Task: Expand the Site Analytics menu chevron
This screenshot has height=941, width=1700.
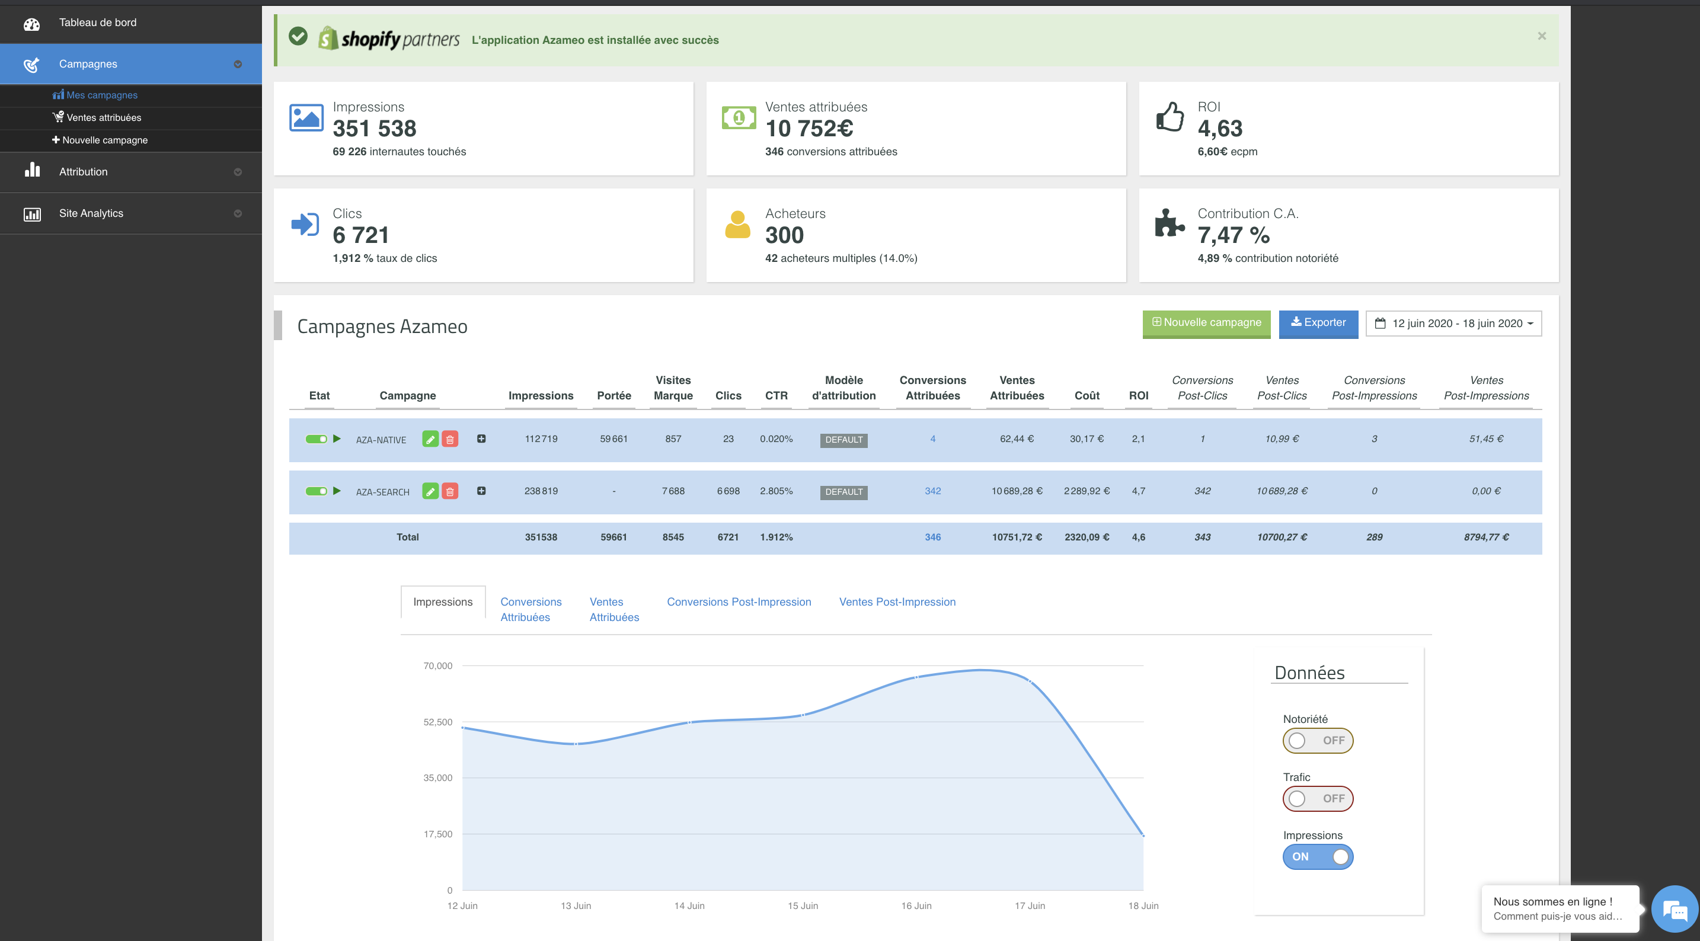Action: tap(238, 213)
